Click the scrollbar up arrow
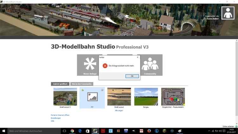 click(x=236, y=41)
